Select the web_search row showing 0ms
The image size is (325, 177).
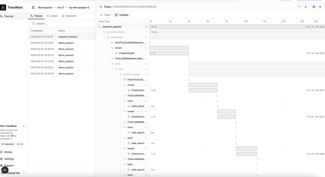tap(138, 132)
